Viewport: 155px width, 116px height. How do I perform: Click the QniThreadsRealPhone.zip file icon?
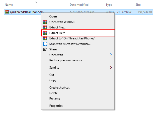[x=7, y=12]
